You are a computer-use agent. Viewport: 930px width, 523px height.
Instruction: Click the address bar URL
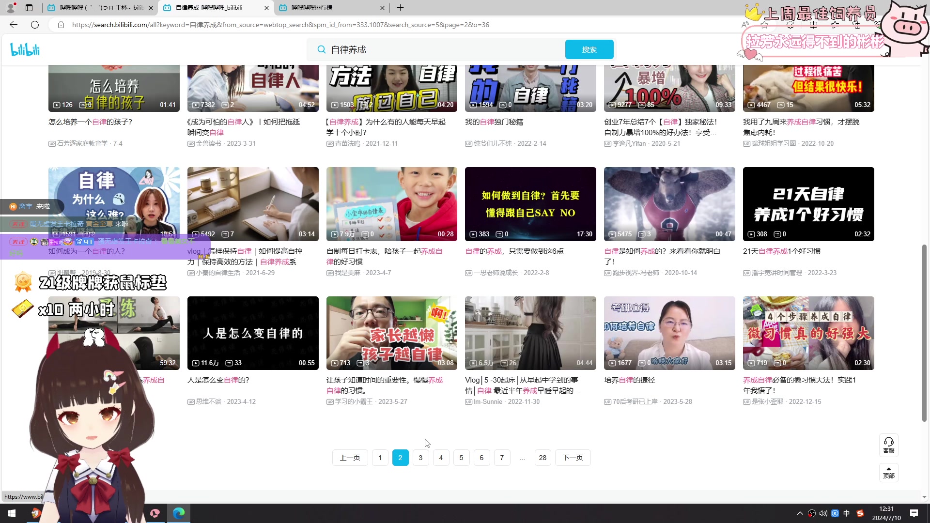pos(280,25)
